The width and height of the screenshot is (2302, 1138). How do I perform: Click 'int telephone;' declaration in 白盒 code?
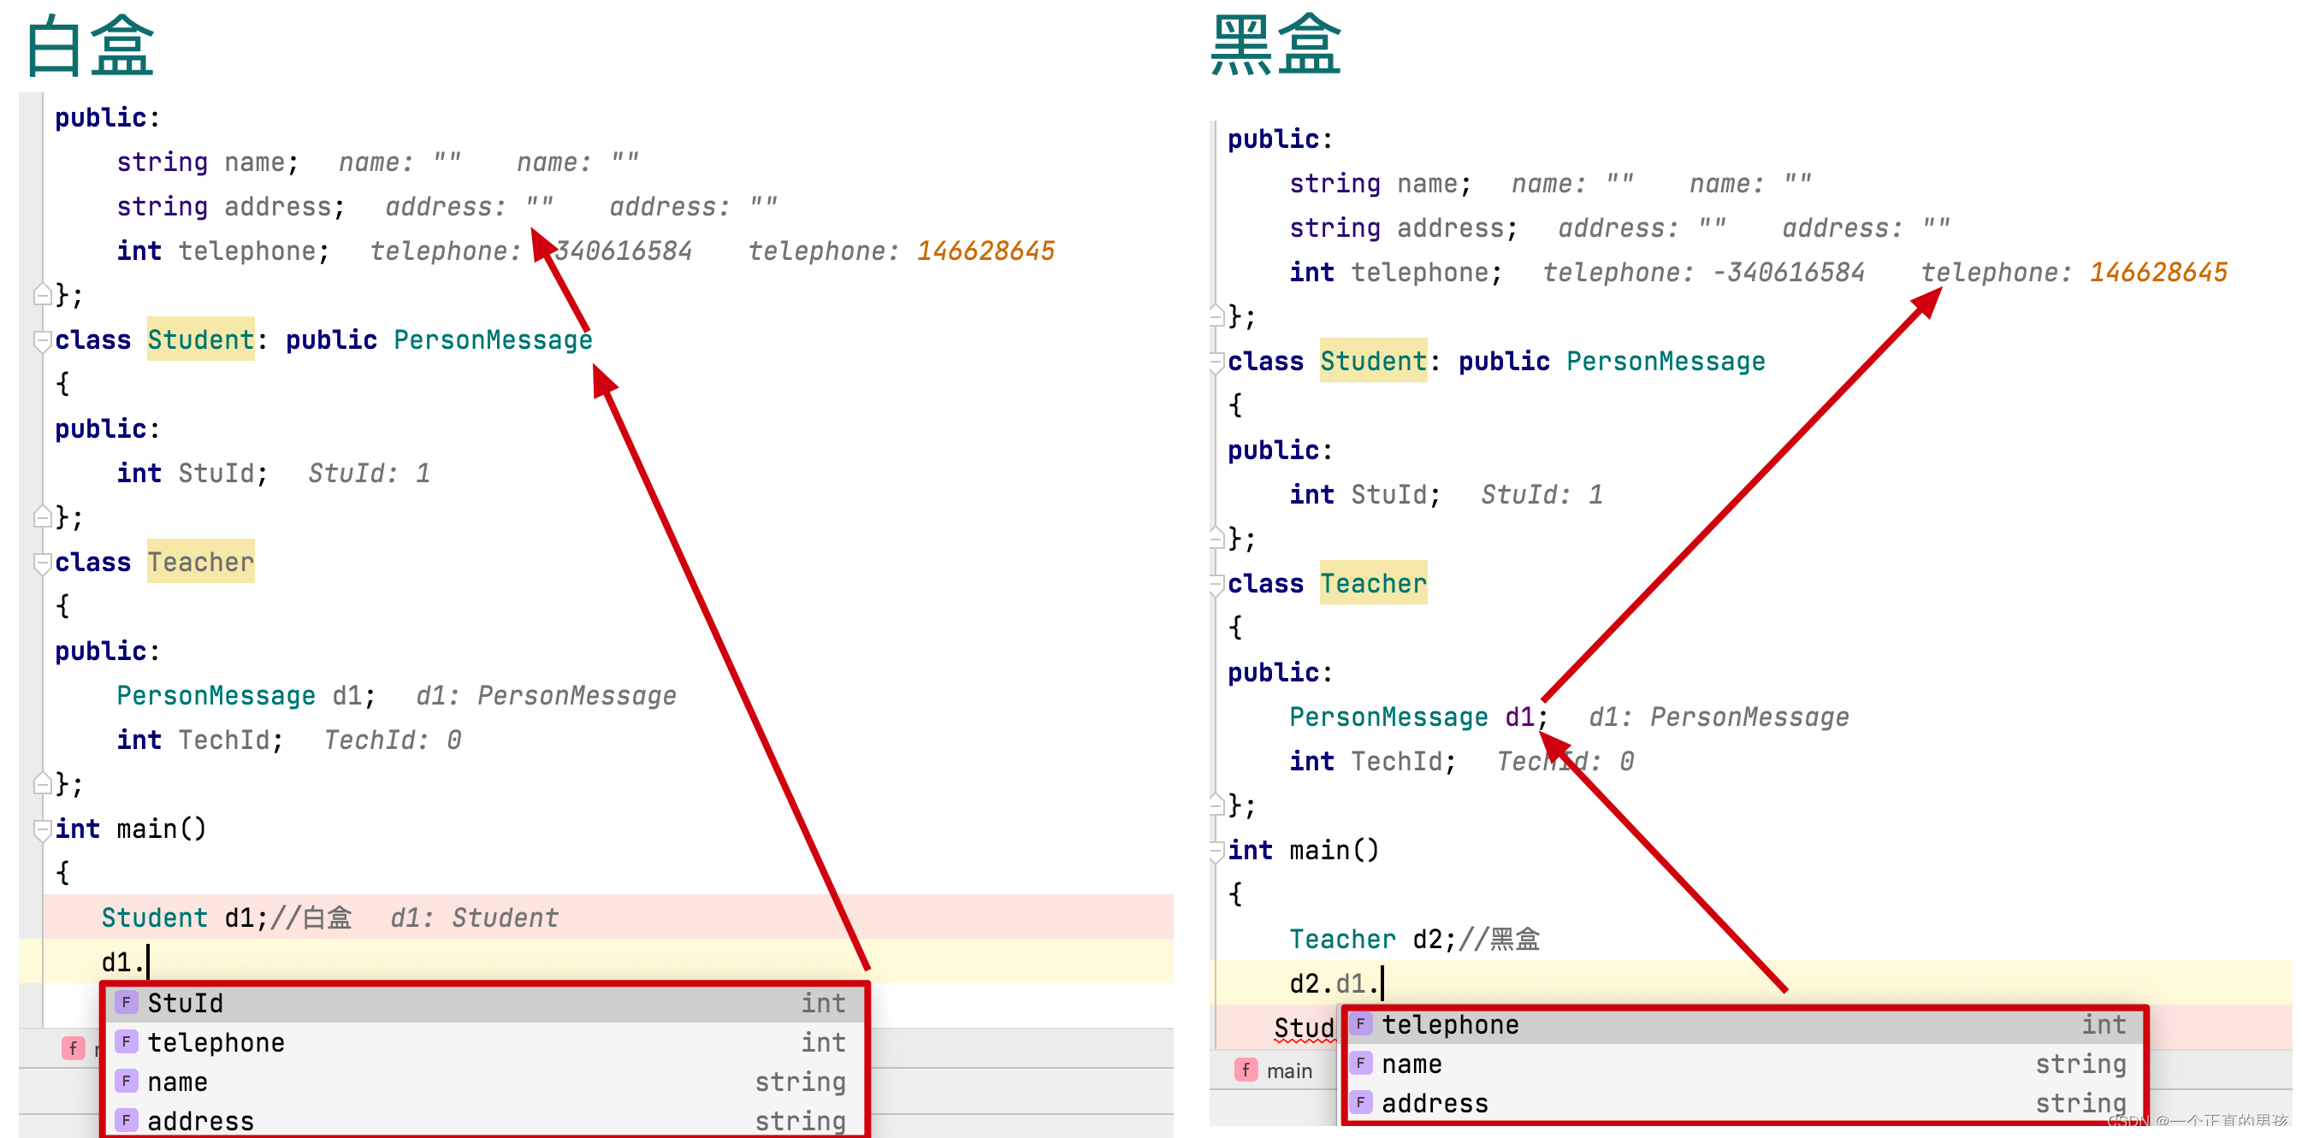click(x=223, y=251)
